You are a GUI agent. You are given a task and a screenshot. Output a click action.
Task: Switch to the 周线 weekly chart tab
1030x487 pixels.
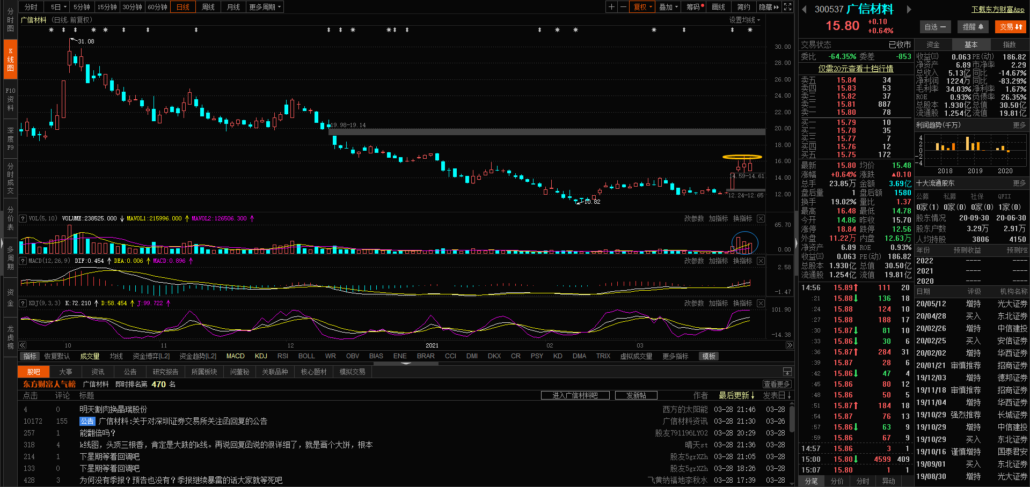tap(208, 7)
